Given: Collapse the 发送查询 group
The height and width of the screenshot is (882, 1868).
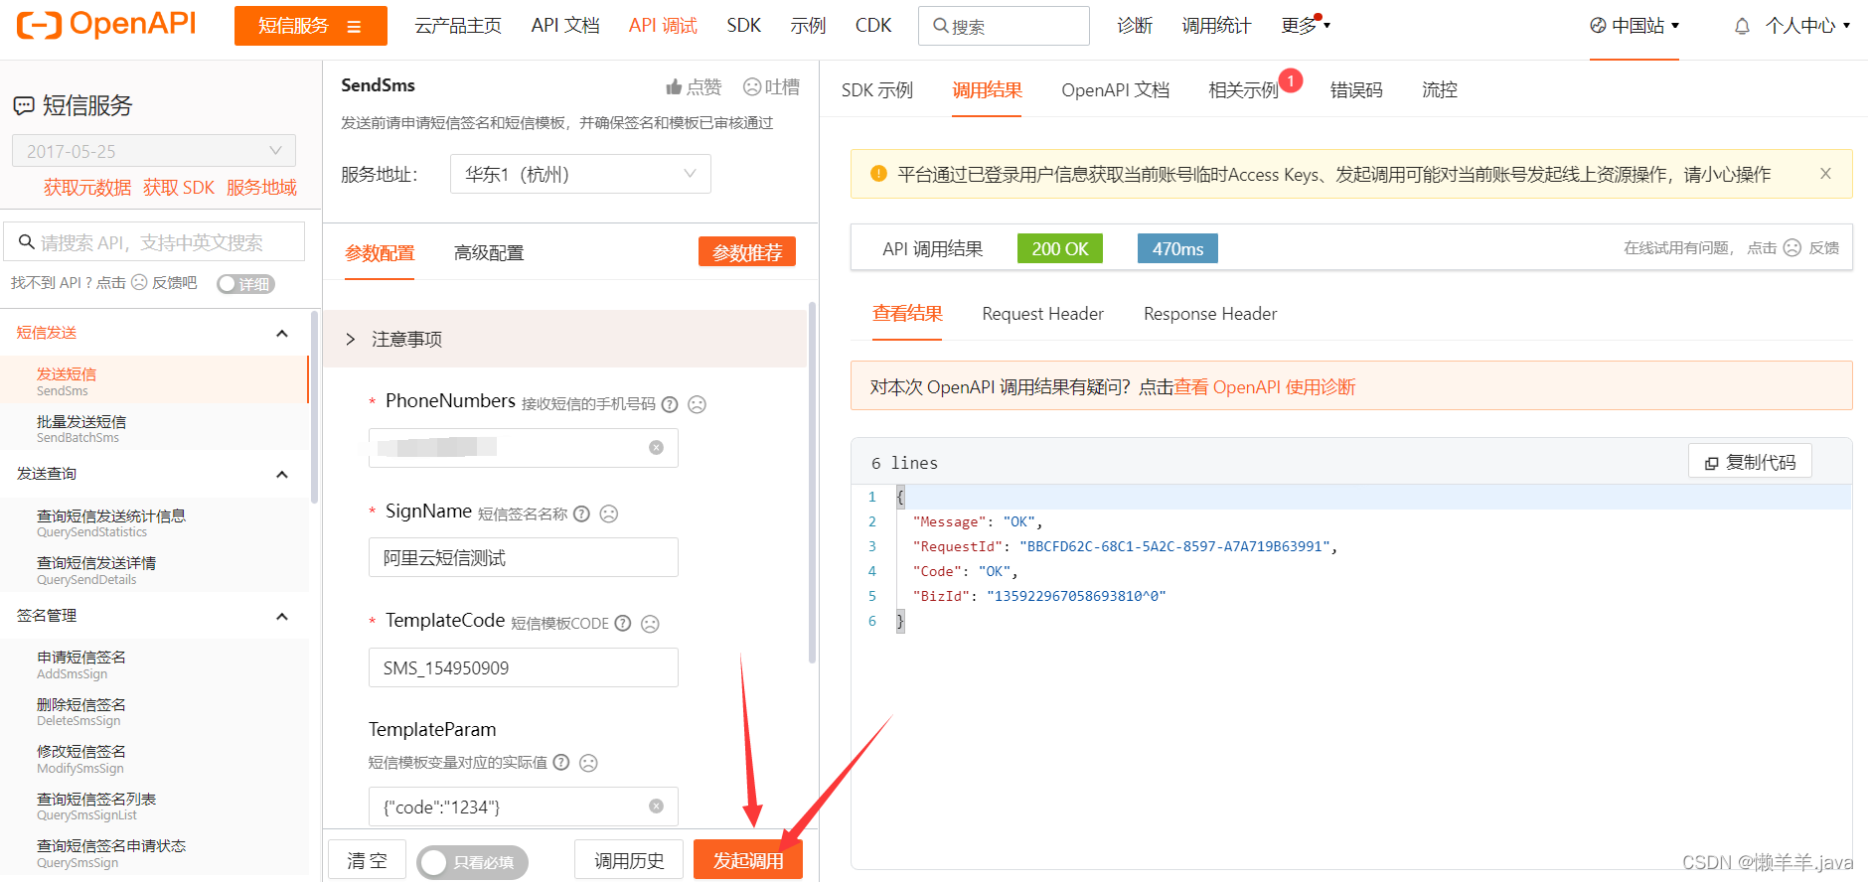Looking at the screenshot, I should click(x=282, y=474).
